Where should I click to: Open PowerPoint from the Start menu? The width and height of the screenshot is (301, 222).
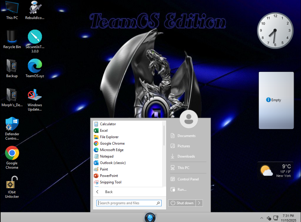(109, 175)
